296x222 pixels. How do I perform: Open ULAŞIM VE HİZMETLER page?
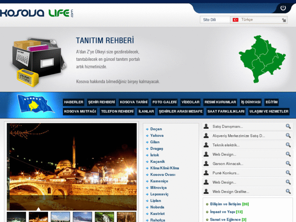click(x=269, y=111)
